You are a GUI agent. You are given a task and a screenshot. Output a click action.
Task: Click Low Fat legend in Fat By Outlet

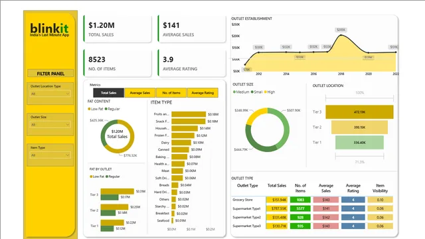pos(97,177)
